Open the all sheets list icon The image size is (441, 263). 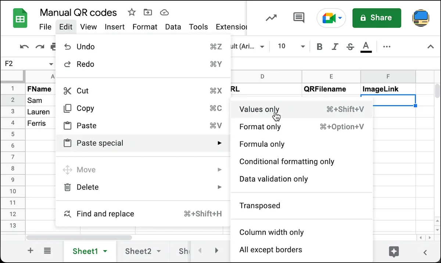pos(47,251)
